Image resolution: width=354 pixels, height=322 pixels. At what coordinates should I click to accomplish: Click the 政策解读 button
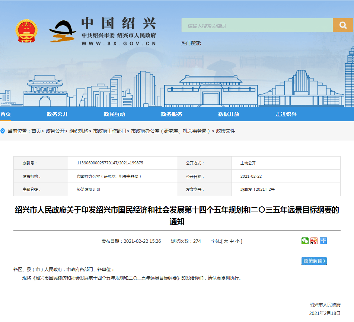coord(314,261)
